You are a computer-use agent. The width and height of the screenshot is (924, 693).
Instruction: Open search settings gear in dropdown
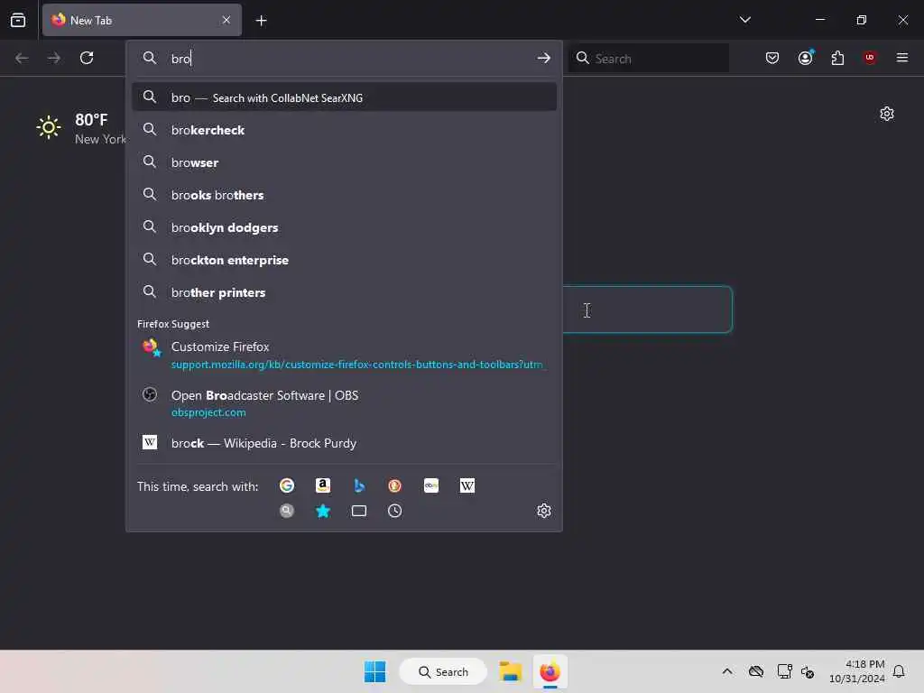coord(543,511)
